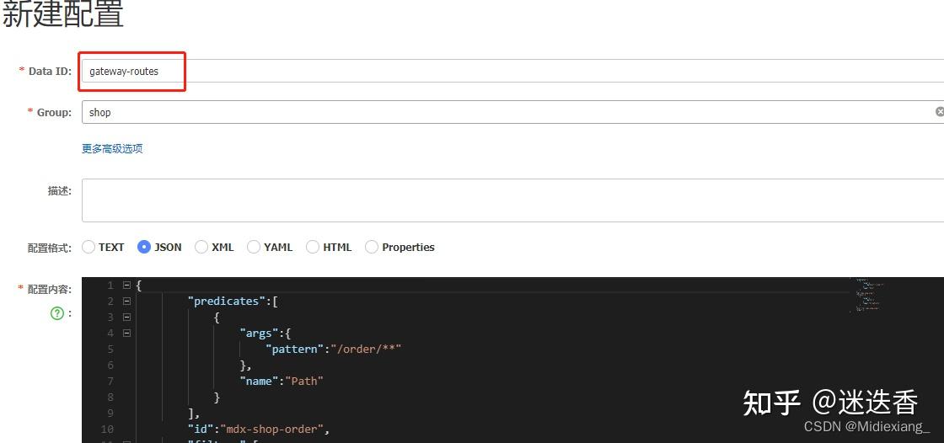Image resolution: width=944 pixels, height=443 pixels.
Task: Click into the Data ID input field
Action: tap(506, 72)
